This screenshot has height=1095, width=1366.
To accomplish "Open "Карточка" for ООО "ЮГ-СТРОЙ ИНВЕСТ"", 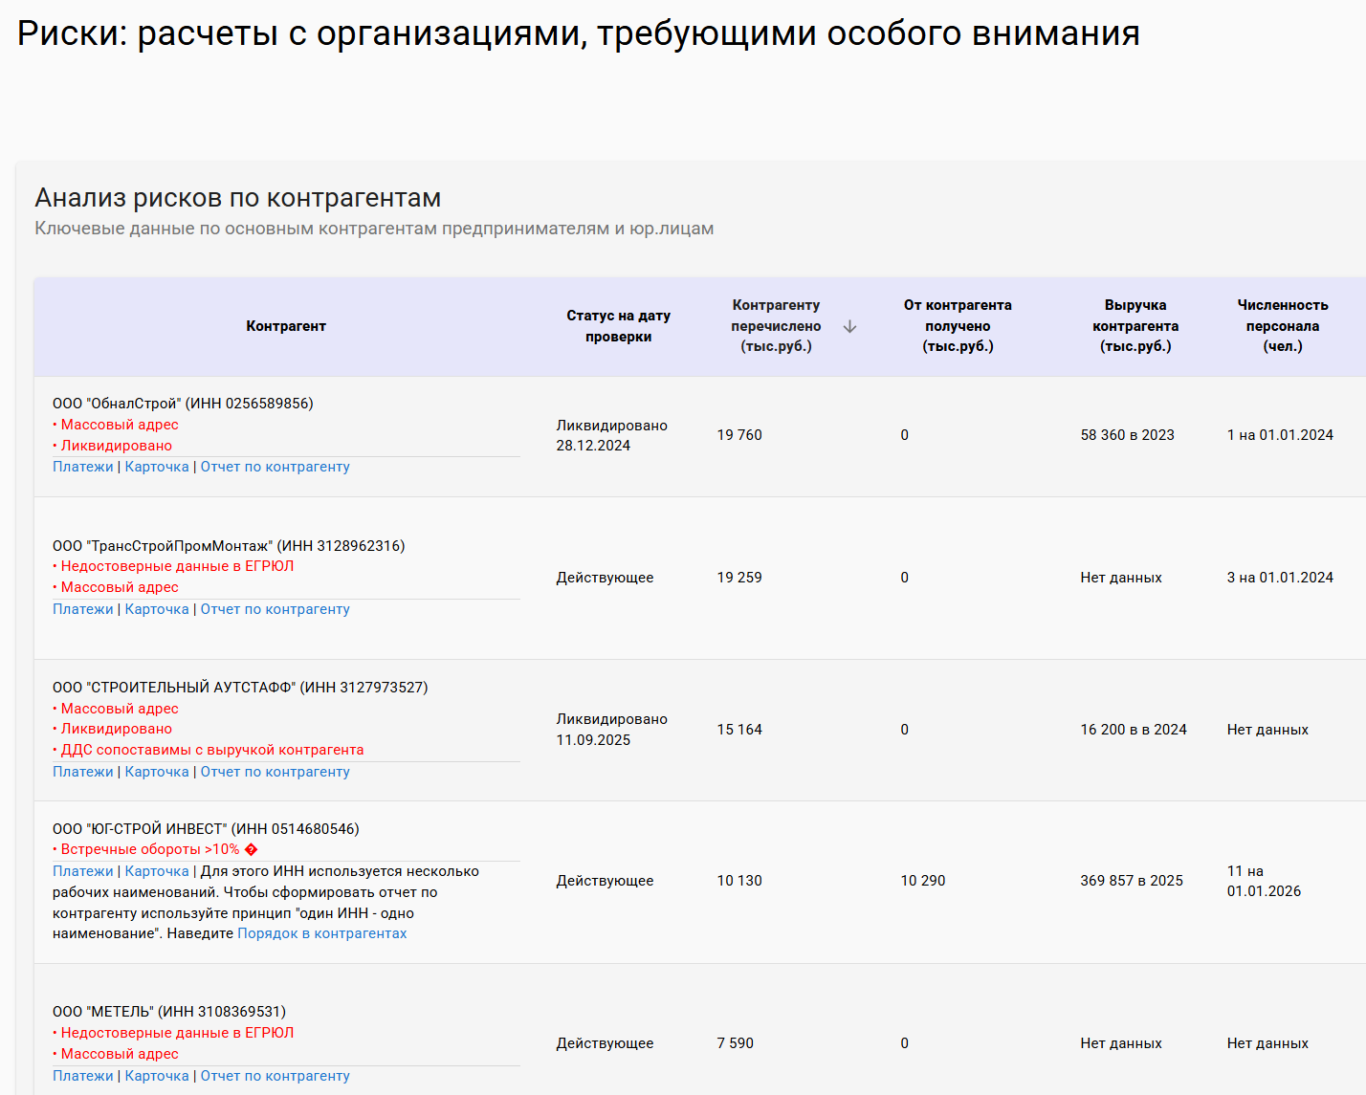I will coord(156,870).
